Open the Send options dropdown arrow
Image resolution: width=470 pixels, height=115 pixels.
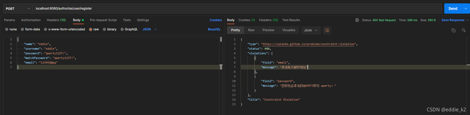click(x=466, y=8)
